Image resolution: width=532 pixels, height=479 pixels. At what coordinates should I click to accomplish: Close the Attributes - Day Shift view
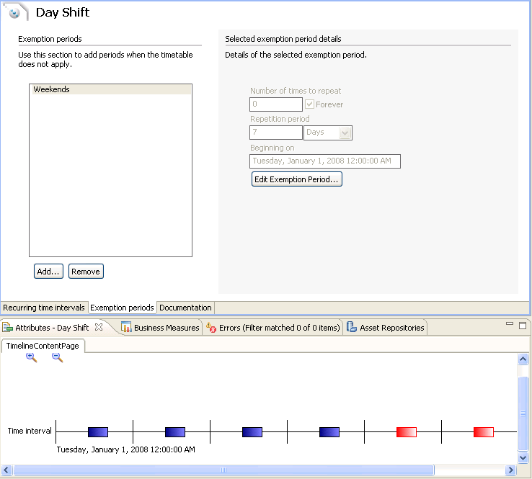pyautogui.click(x=99, y=327)
